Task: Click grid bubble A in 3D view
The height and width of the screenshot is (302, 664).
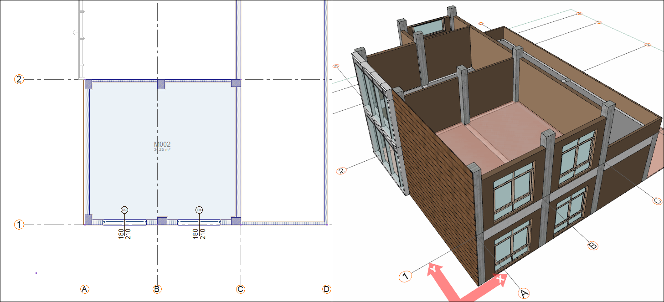Action: 524,293
